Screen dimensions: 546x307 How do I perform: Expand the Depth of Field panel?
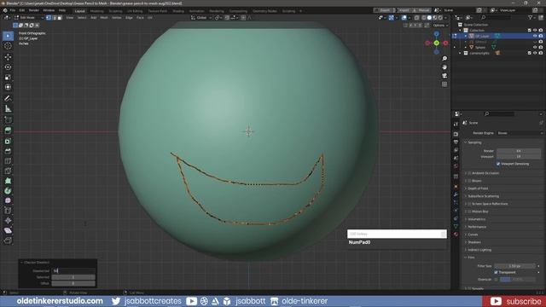point(478,188)
